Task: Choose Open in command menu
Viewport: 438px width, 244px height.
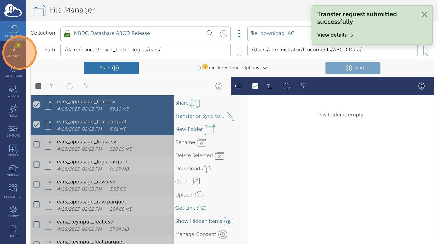Action: [188, 182]
